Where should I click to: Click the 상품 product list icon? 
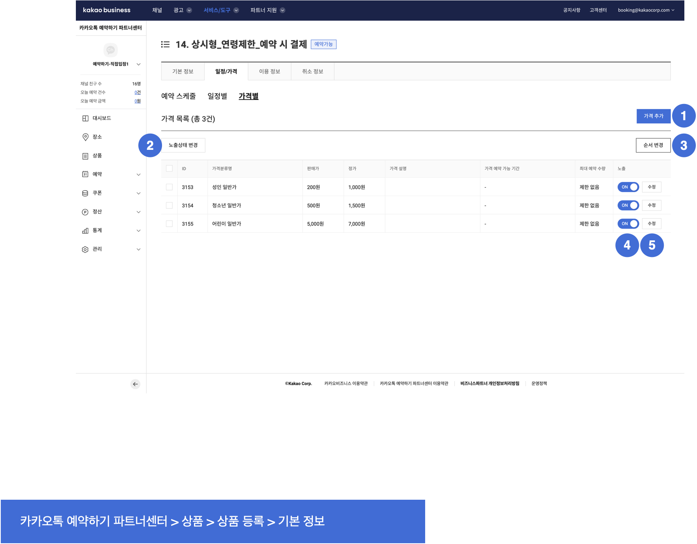pos(85,156)
